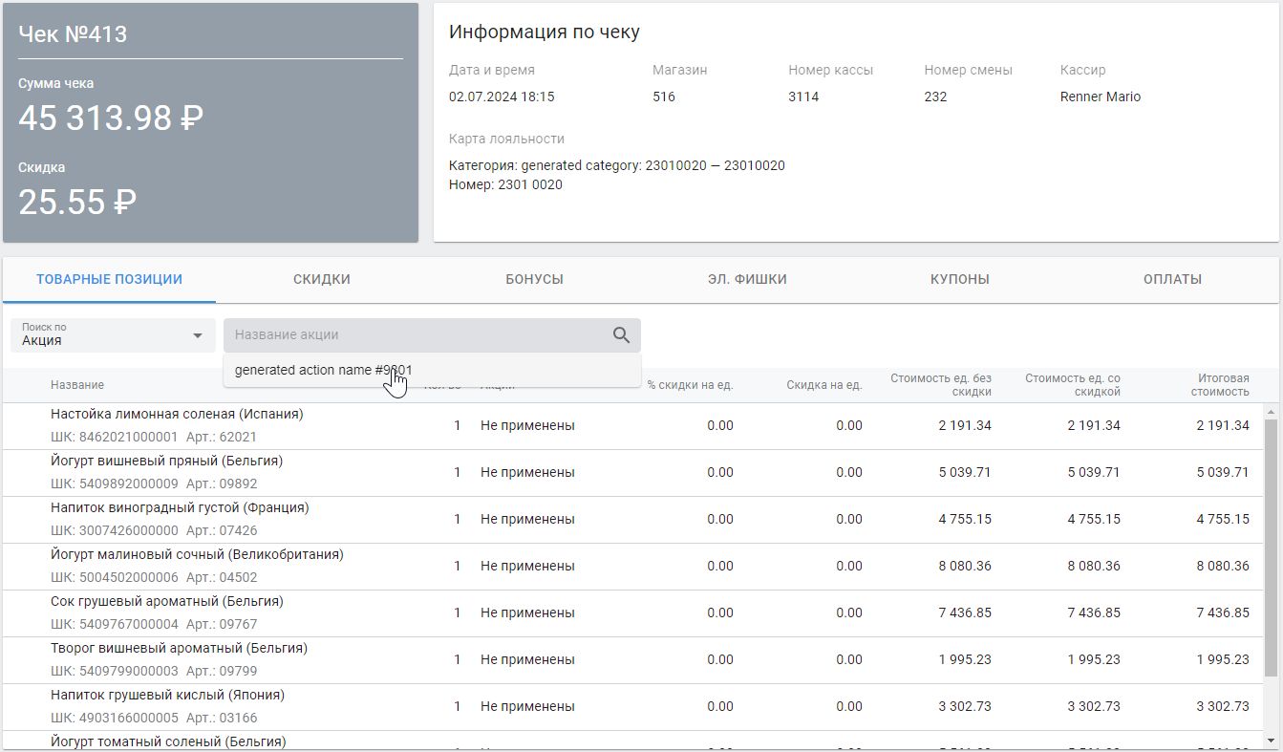The height and width of the screenshot is (752, 1283).
Task: Switch to the ЭЛ. ФИШКИ tab
Action: [747, 279]
